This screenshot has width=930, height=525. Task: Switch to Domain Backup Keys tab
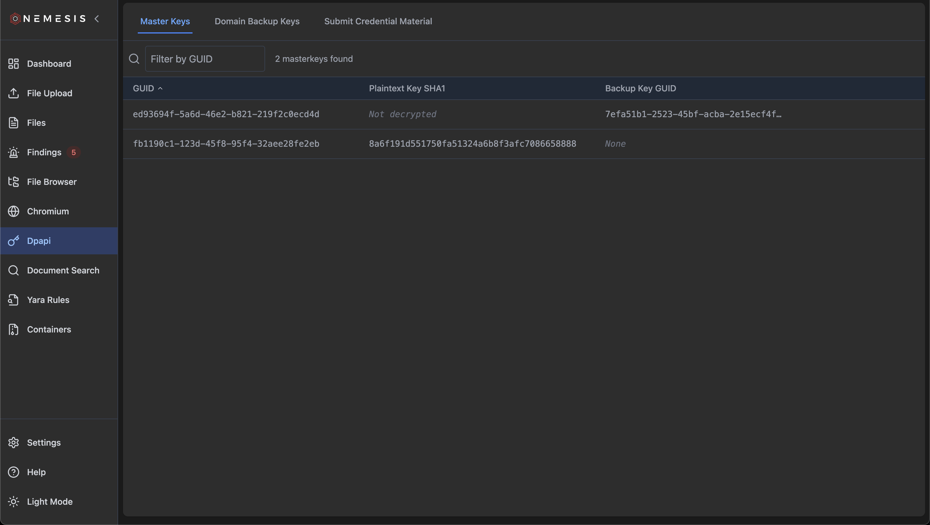[x=257, y=21]
